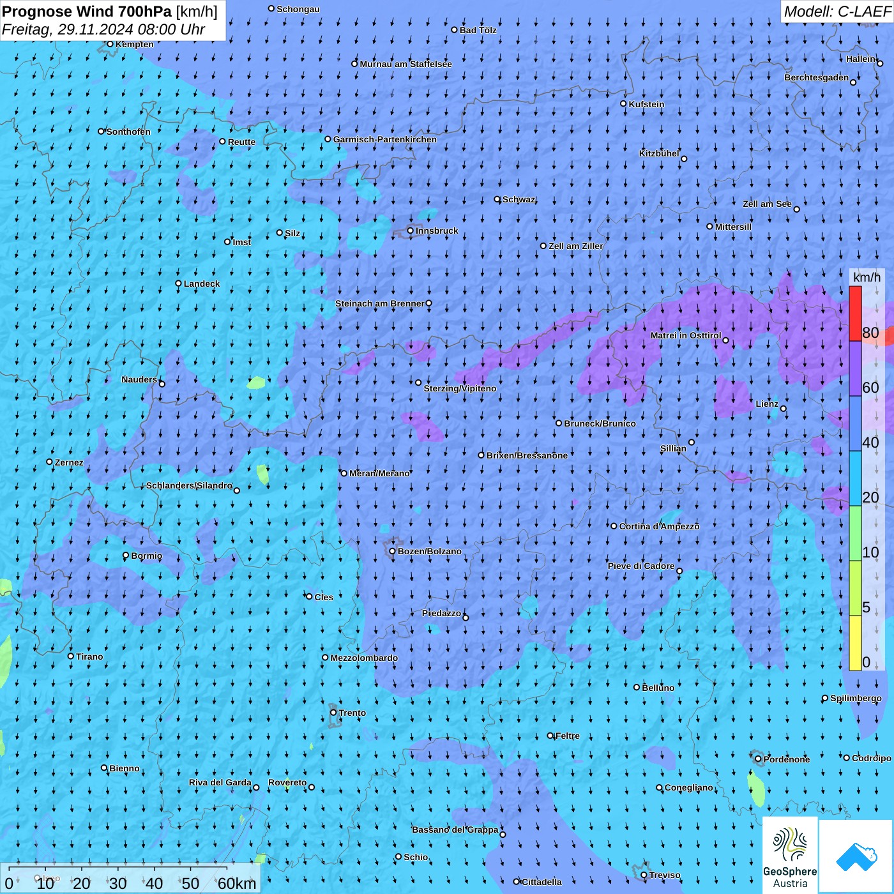Click the 'Predazzo' label
This screenshot has width=894, height=894.
[441, 613]
